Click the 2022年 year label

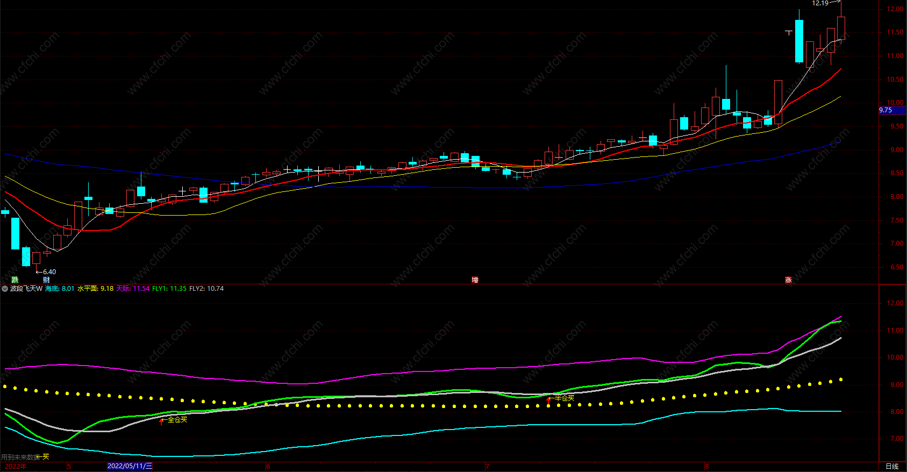click(x=16, y=466)
